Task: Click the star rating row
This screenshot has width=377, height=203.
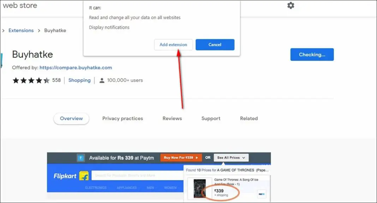Action: point(31,80)
